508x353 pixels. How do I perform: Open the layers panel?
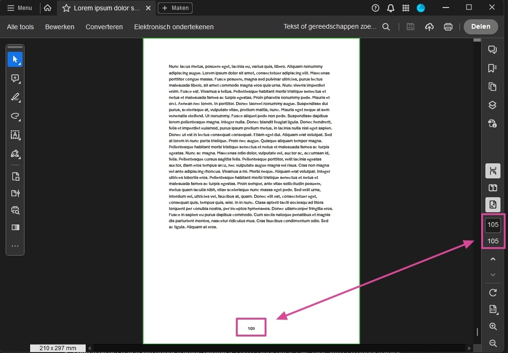pyautogui.click(x=492, y=105)
